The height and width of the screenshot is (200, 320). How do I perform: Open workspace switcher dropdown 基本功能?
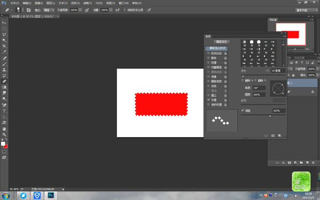(x=307, y=10)
